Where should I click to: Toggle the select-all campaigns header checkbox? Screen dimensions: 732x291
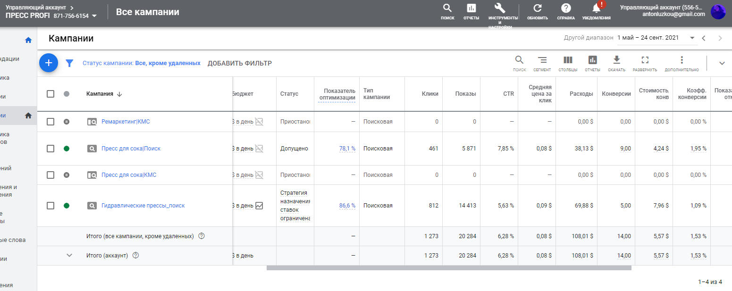click(50, 94)
